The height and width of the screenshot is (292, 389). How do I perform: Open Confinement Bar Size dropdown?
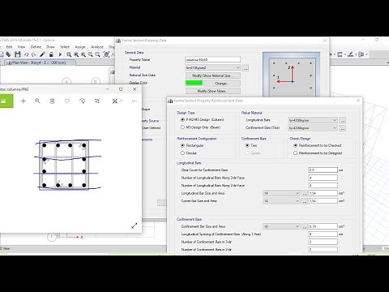(x=281, y=226)
